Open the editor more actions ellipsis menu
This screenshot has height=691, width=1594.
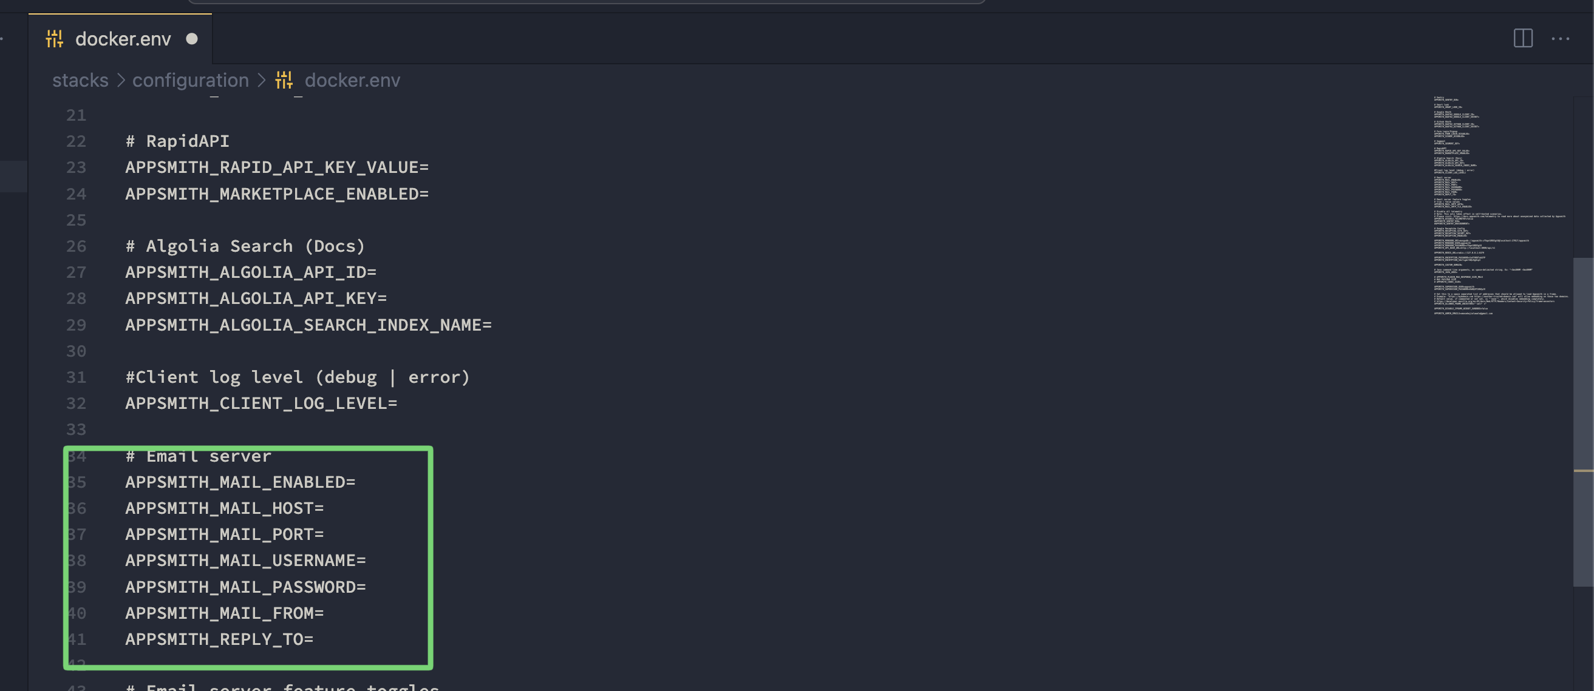coord(1560,38)
